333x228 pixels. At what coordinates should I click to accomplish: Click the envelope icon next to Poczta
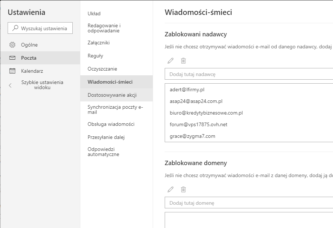pos(12,58)
